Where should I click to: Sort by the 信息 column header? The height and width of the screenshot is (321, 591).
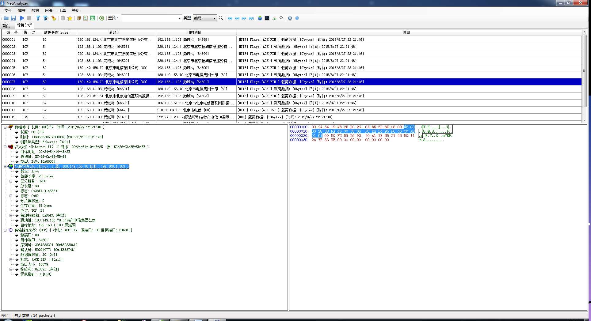coord(409,32)
